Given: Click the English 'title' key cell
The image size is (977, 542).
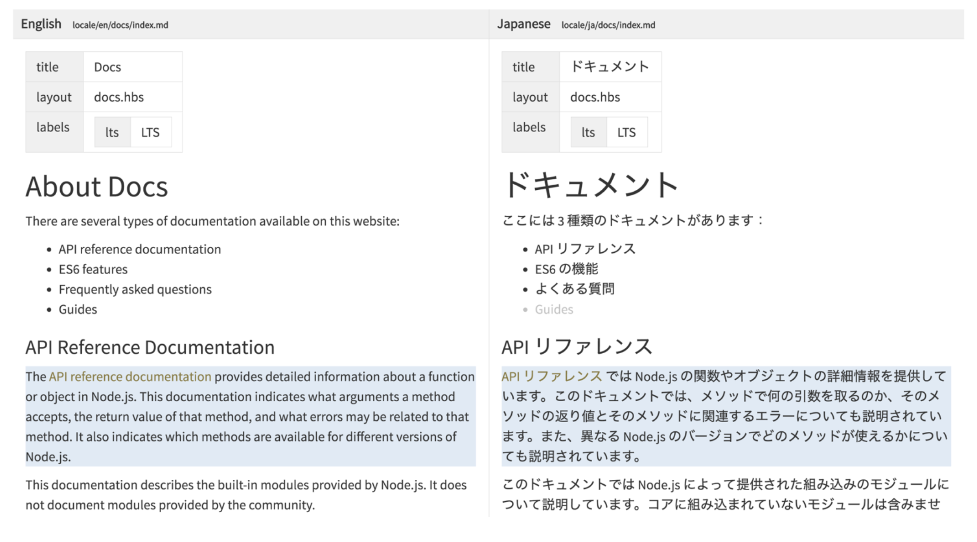Looking at the screenshot, I should tap(55, 67).
